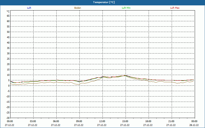Click the -25 y-axis value
This screenshot has height=128, width=205.
coord(8,113)
